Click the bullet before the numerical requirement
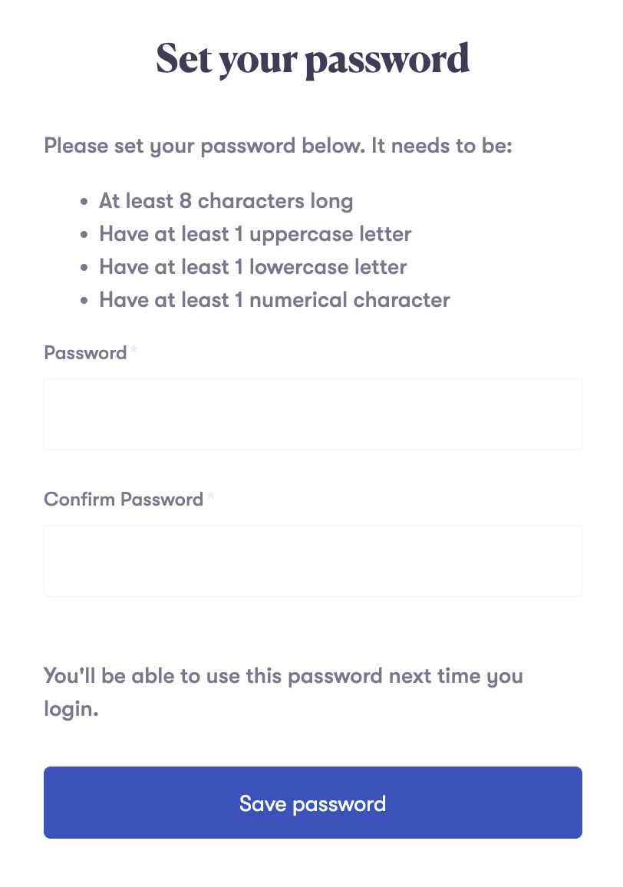The width and height of the screenshot is (623, 887). pyautogui.click(x=85, y=301)
